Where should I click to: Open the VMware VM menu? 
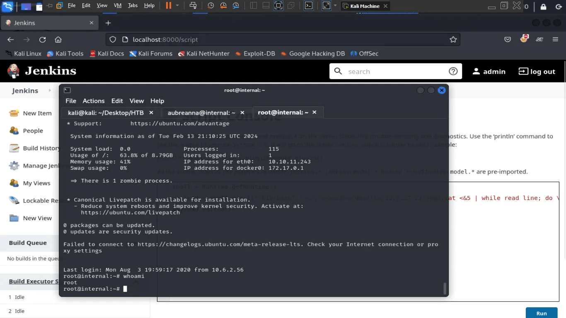[x=117, y=5]
